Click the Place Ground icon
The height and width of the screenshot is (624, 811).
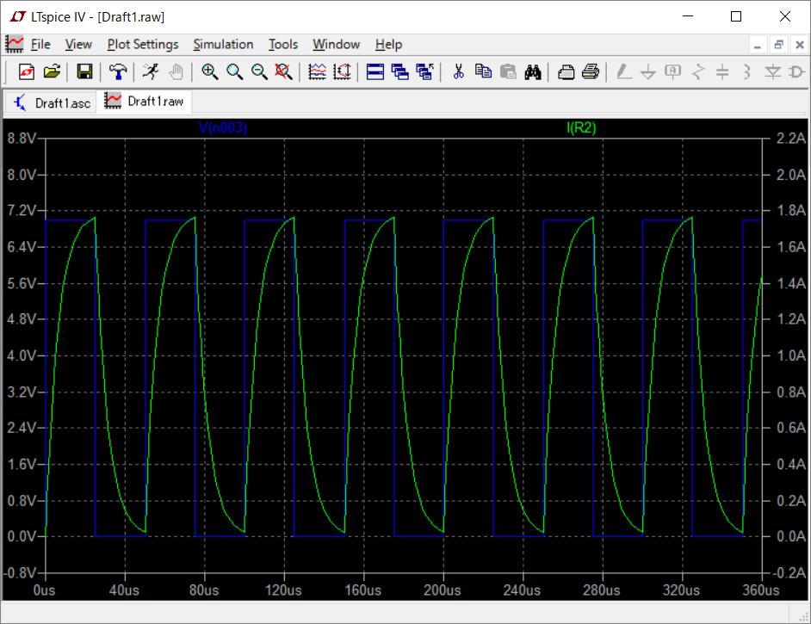(648, 71)
